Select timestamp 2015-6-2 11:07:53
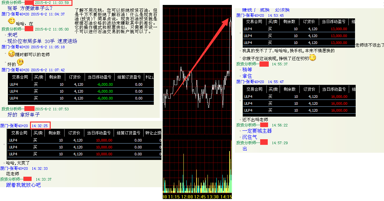This screenshot has height=201, width=384. (x=52, y=109)
